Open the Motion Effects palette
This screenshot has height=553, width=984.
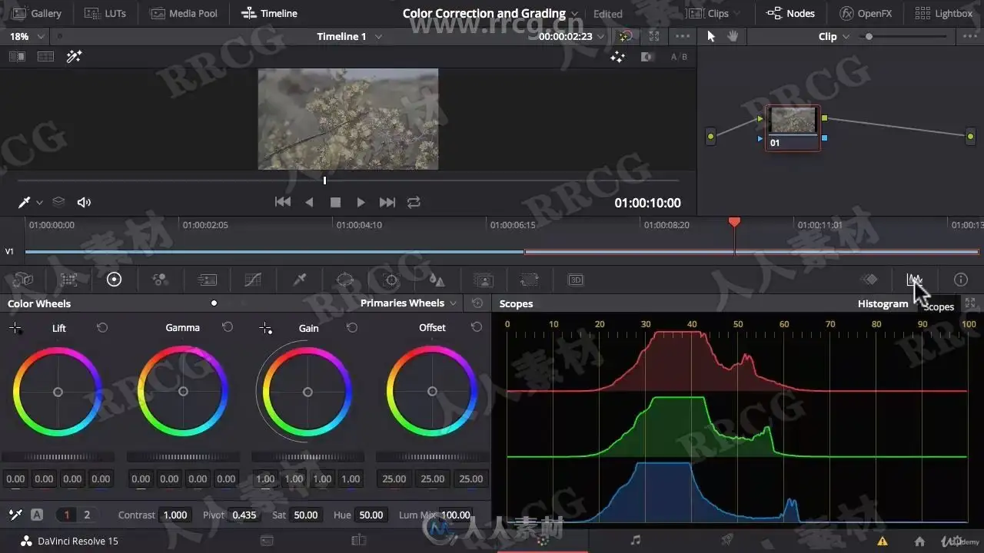(207, 280)
